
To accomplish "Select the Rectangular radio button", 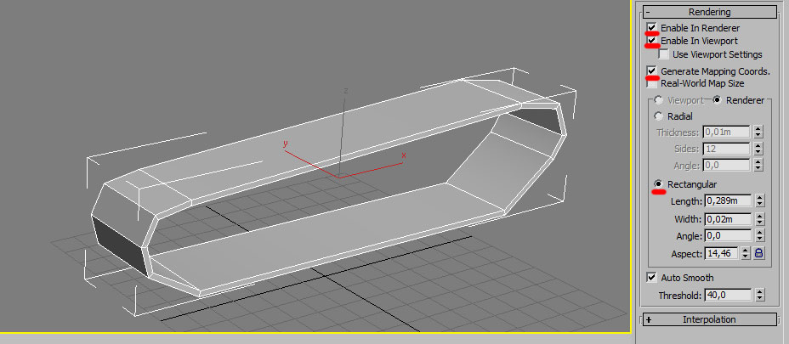I will (x=658, y=184).
